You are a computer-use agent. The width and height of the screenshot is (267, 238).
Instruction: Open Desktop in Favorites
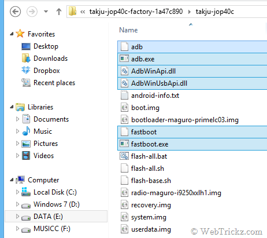46,46
